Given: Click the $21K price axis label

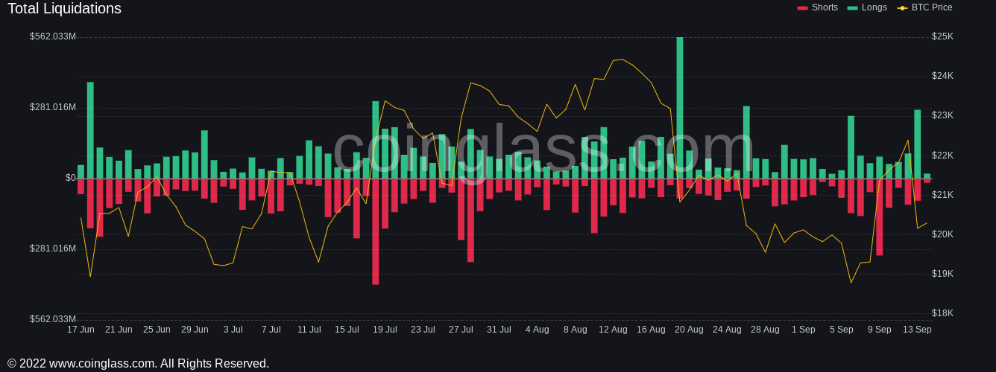Looking at the screenshot, I should point(942,195).
